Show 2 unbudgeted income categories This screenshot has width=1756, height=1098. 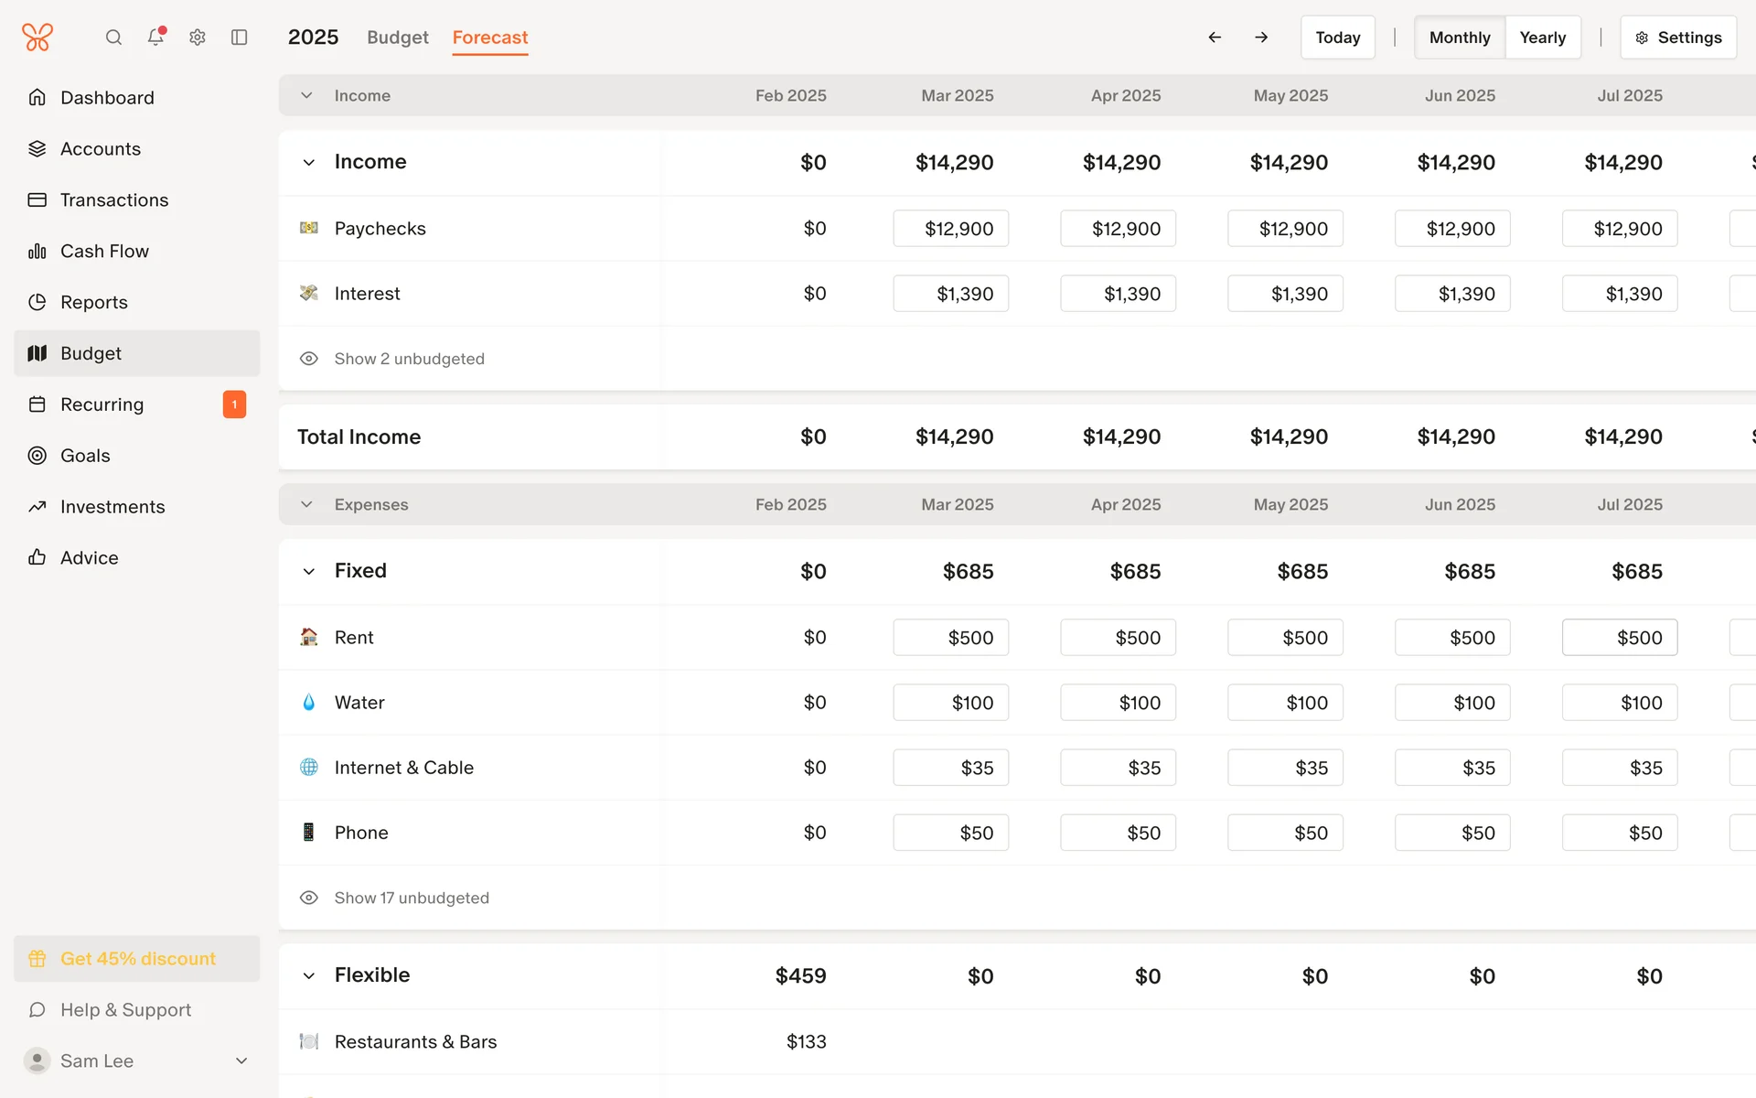(x=409, y=359)
